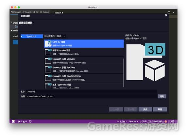Open the Search tab
The width and height of the screenshot is (187, 137).
point(27,12)
